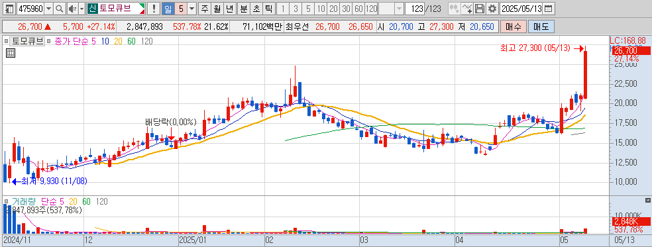Click the 10 moving average legend
This screenshot has width=652, height=247.
click(x=105, y=41)
